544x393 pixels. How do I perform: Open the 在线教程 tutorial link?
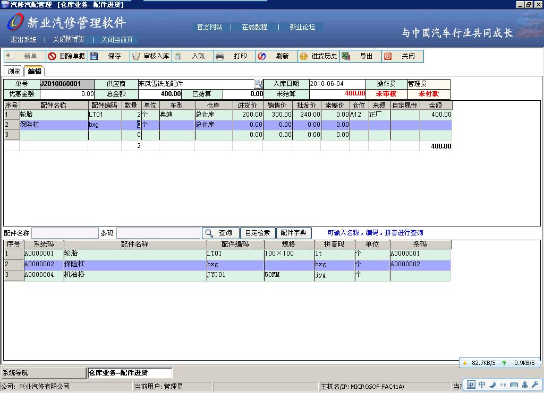tap(254, 27)
